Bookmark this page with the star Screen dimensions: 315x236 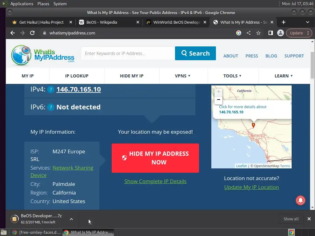(258, 33)
